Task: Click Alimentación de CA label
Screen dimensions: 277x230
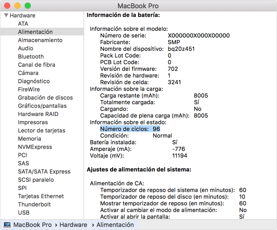Action: pos(117,183)
